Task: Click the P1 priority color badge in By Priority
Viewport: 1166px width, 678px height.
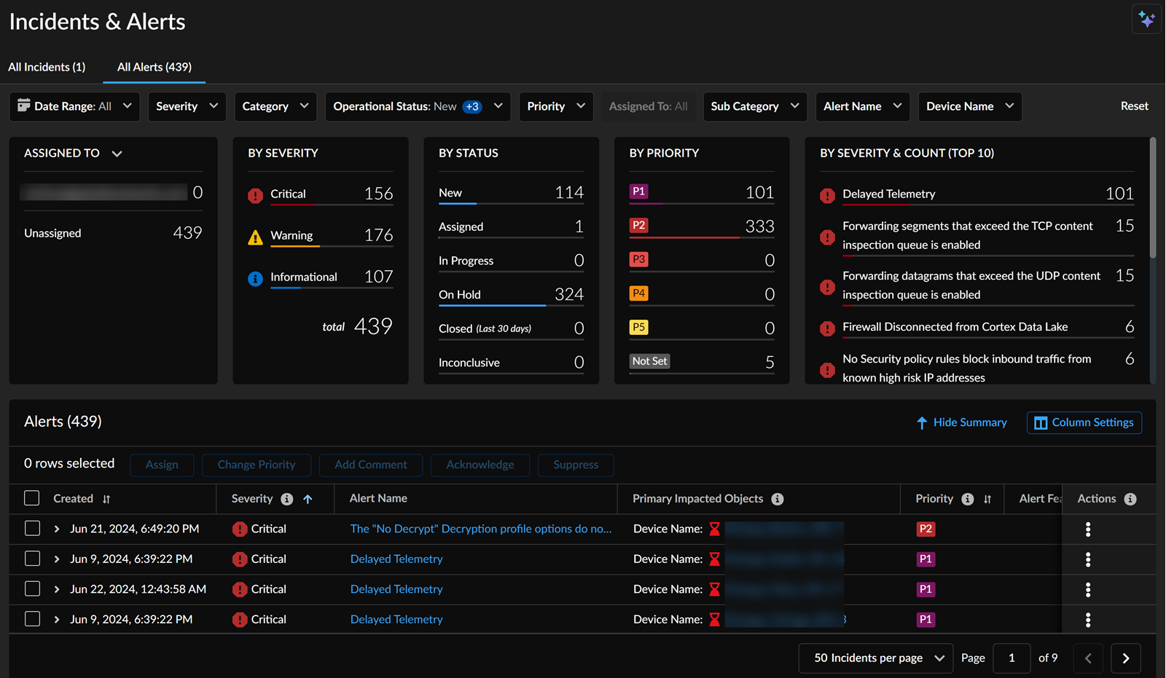Action: coord(638,192)
